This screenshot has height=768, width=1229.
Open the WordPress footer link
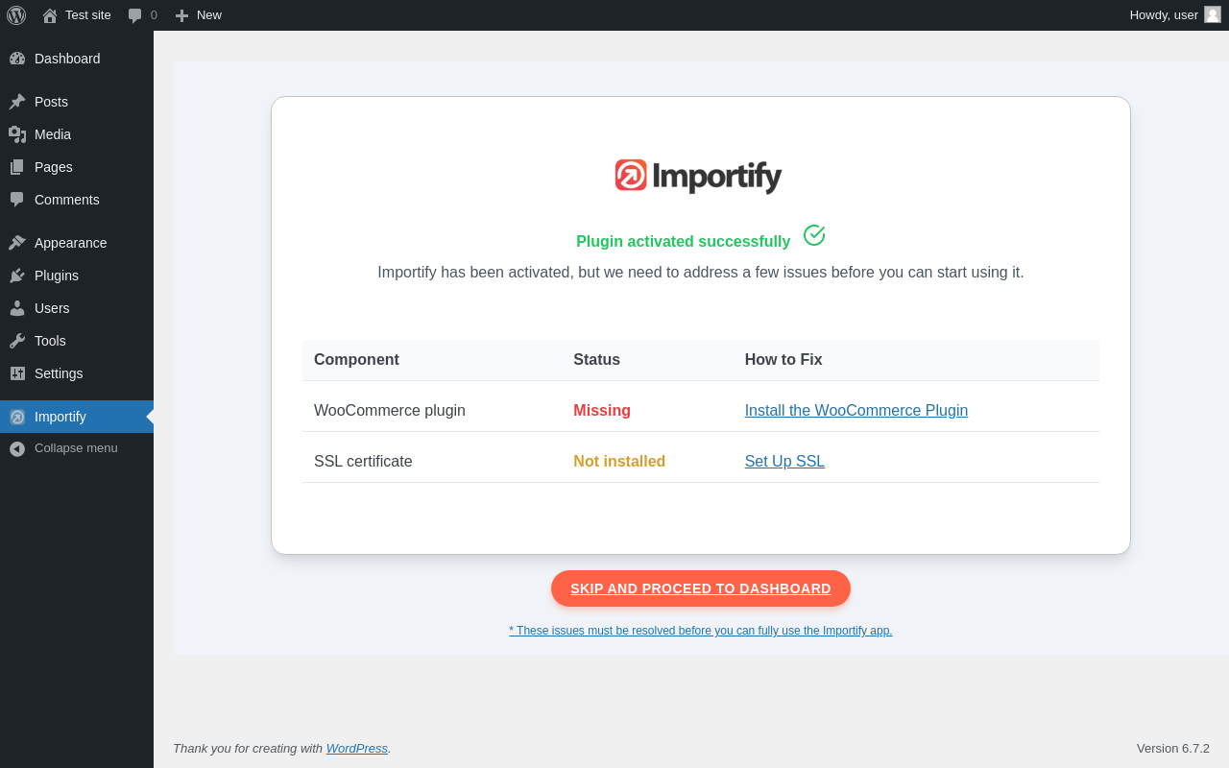click(357, 749)
